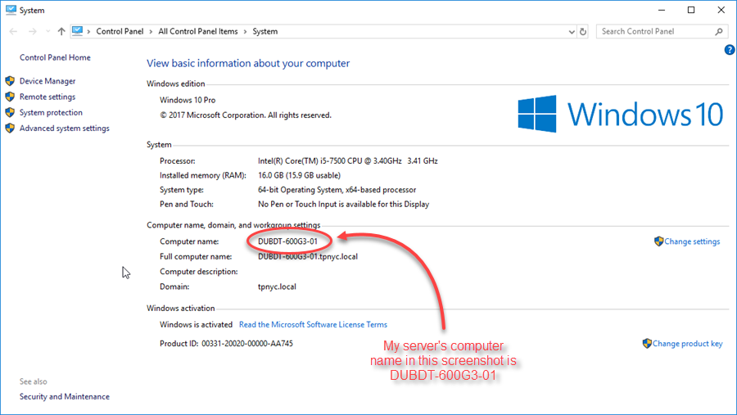This screenshot has width=737, height=415.
Task: Click the shield icon beside Device Manager
Action: tap(10, 81)
